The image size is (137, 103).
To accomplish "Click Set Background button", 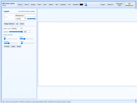I will click(x=129, y=5).
